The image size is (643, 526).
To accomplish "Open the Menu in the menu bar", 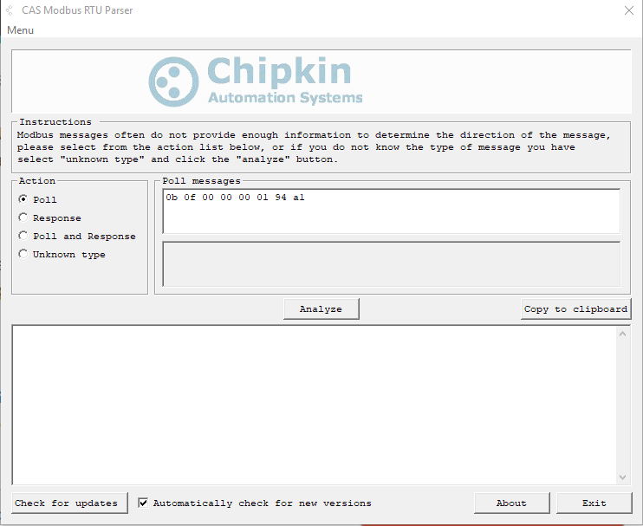I will [x=20, y=30].
